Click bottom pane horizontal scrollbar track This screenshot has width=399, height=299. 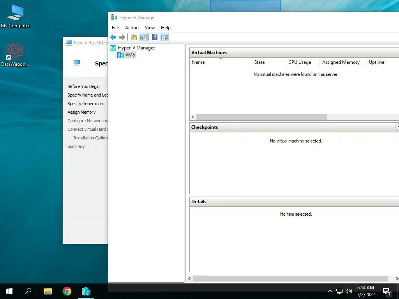(x=290, y=279)
